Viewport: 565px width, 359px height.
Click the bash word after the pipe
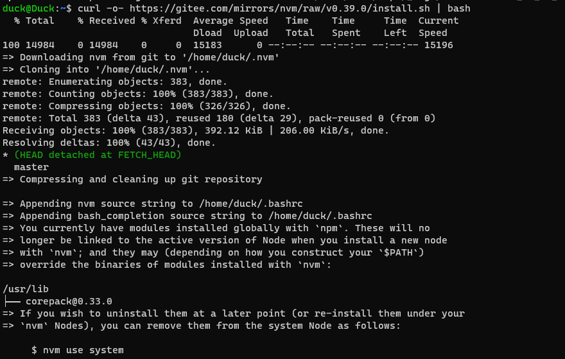click(459, 8)
